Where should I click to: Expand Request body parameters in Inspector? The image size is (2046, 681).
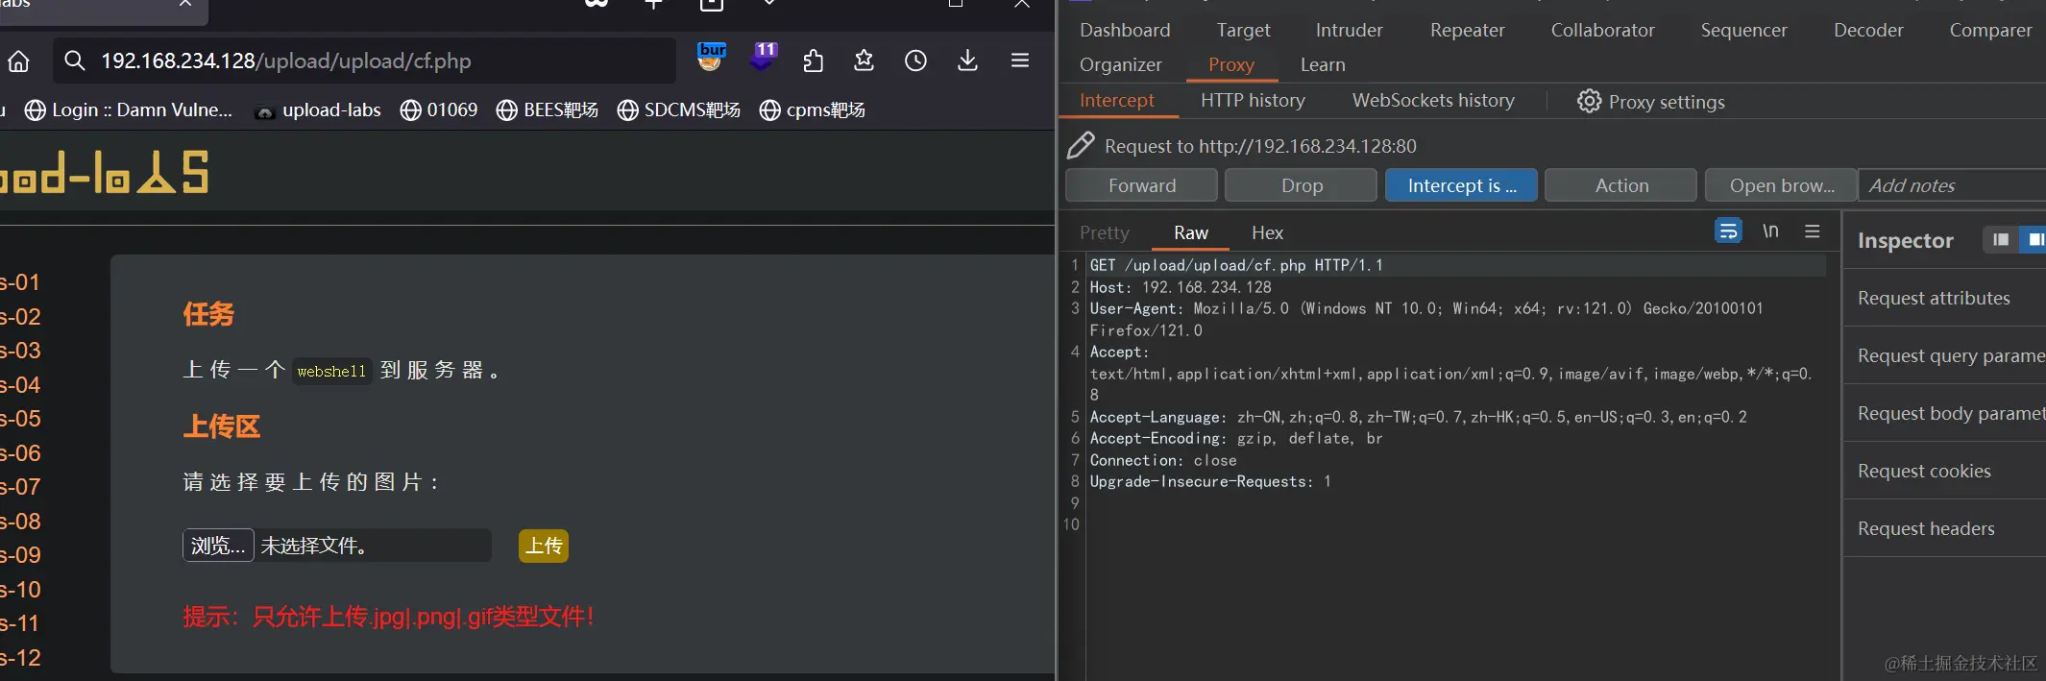point(1945,413)
